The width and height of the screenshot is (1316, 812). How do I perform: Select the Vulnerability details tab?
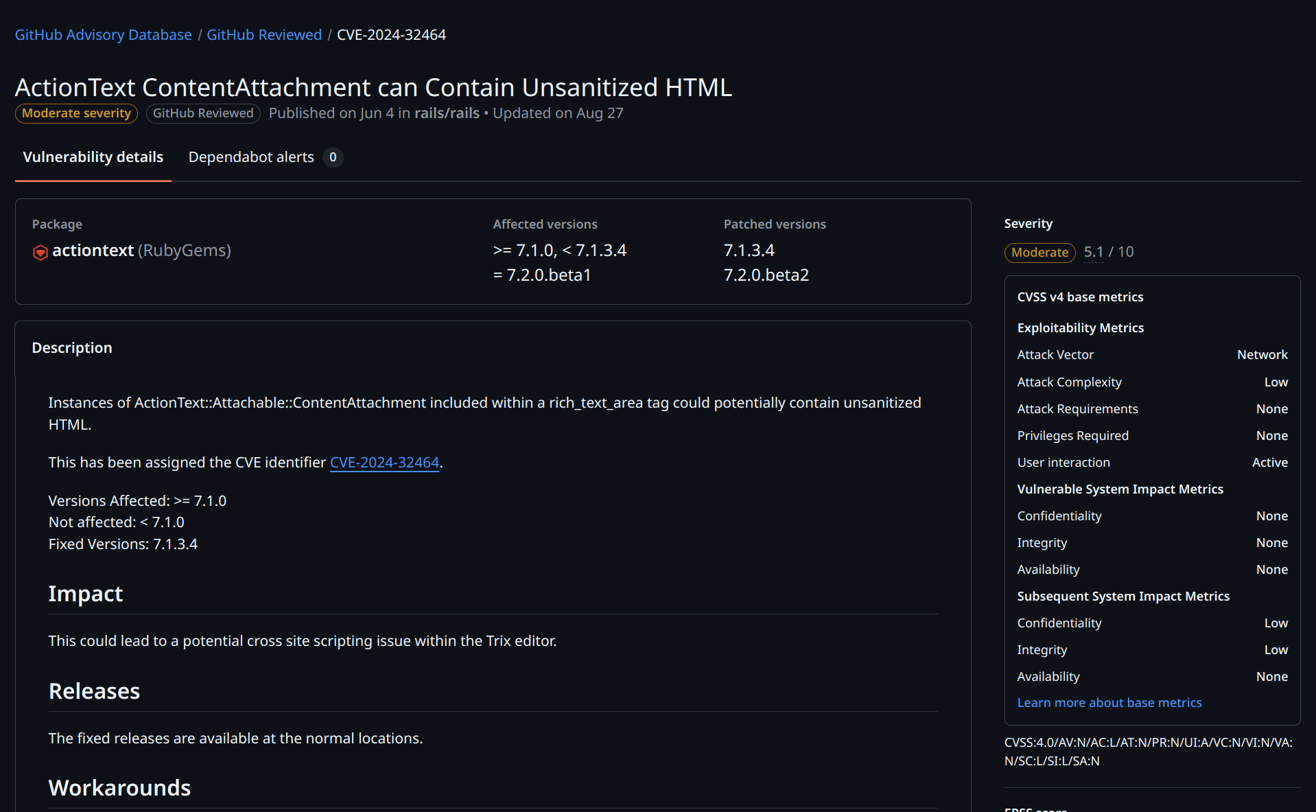coord(93,157)
